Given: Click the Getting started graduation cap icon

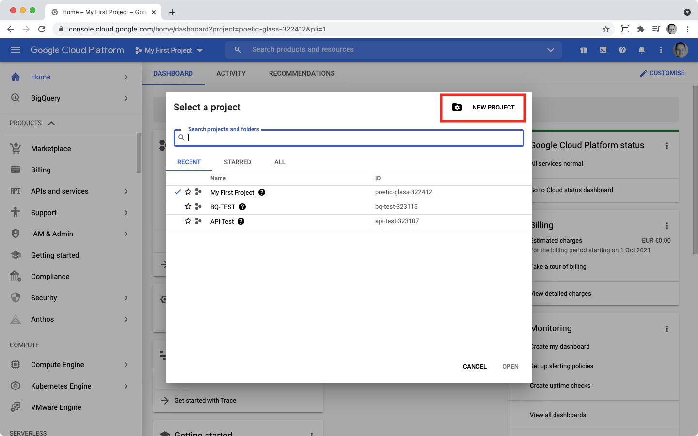Looking at the screenshot, I should [16, 255].
